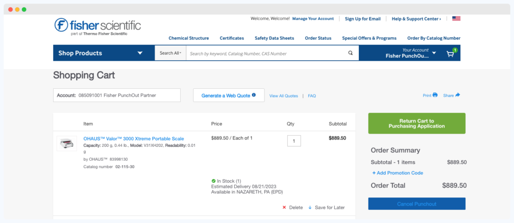Open the shopping cart icon

[450, 54]
